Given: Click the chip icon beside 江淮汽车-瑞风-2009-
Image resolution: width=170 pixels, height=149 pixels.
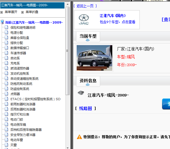Looking at the screenshot, I should click(81, 93).
